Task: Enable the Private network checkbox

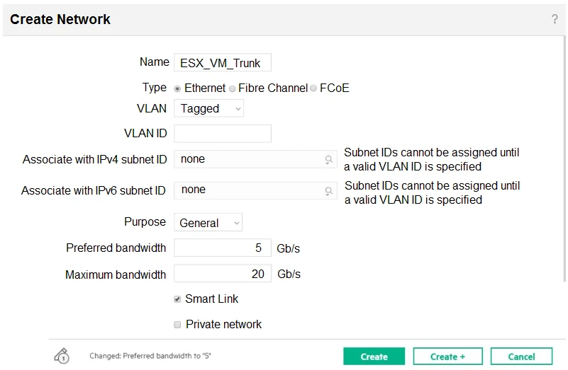Action: coord(178,325)
